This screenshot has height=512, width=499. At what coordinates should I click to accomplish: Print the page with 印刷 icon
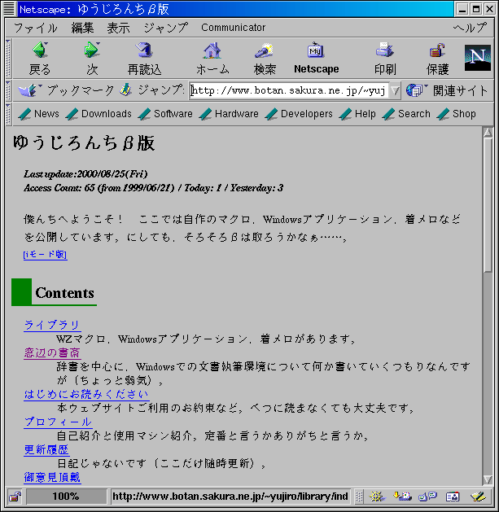pos(385,51)
